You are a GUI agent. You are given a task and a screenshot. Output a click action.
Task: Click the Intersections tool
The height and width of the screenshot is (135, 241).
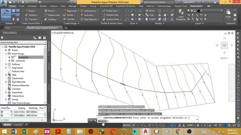(89, 11)
